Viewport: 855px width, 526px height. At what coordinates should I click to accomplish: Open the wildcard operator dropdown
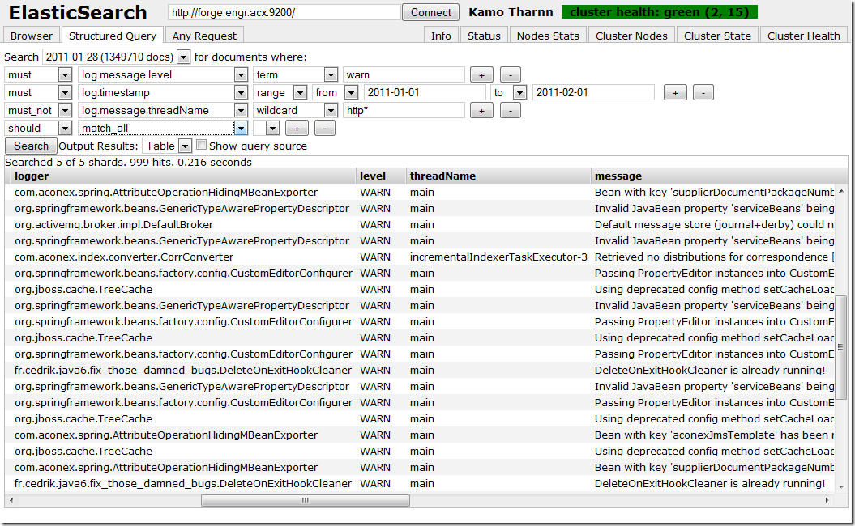296,111
